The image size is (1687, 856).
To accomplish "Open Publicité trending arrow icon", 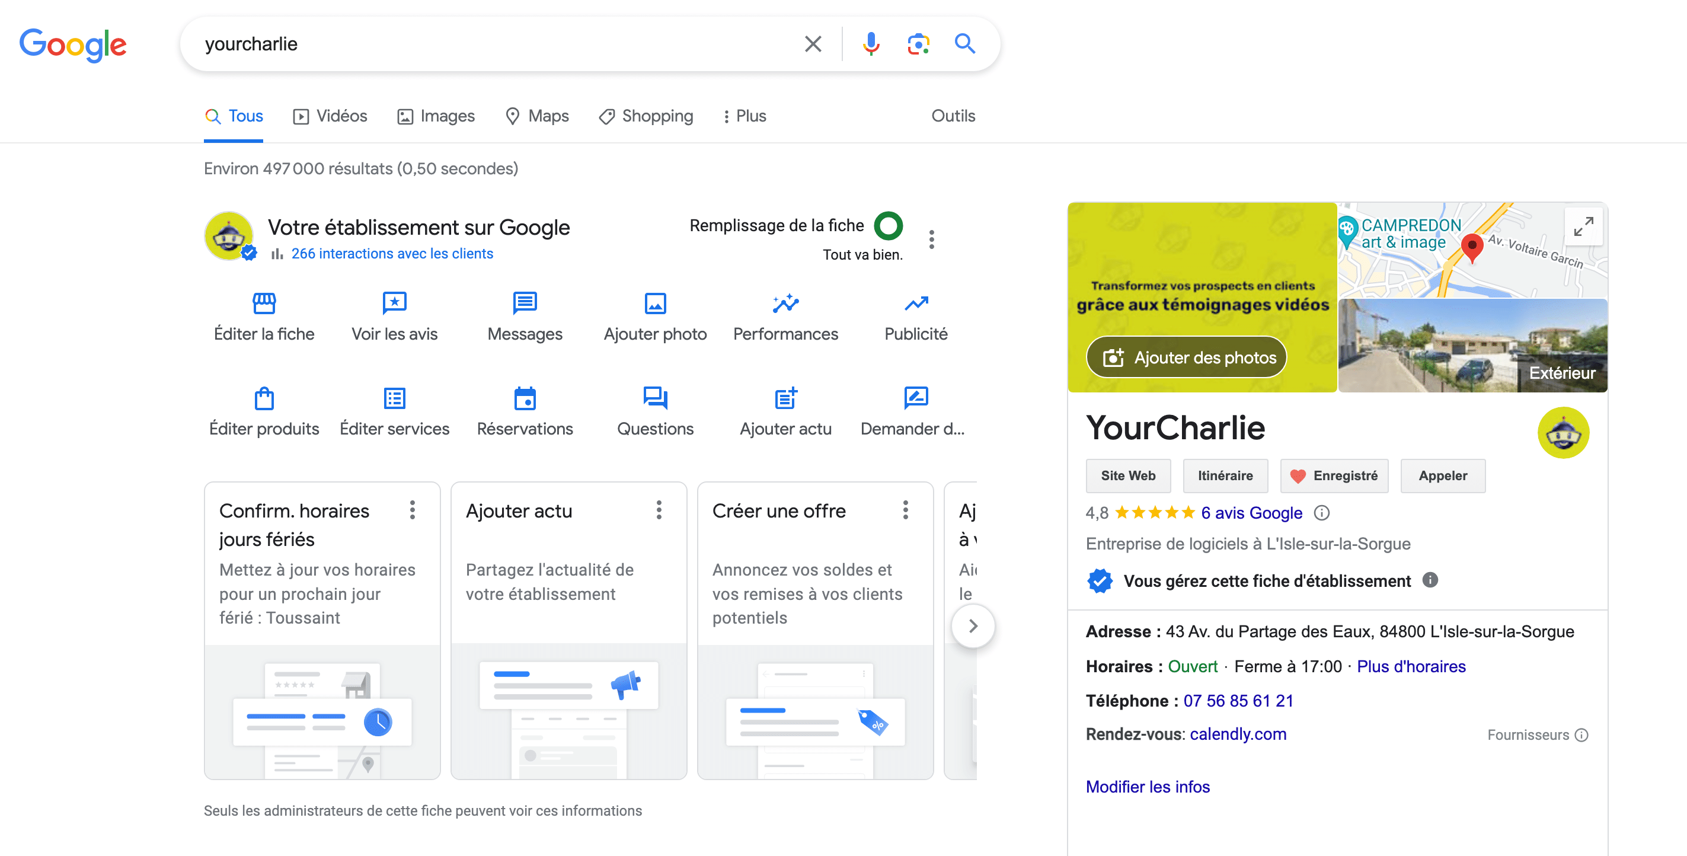I will point(916,304).
